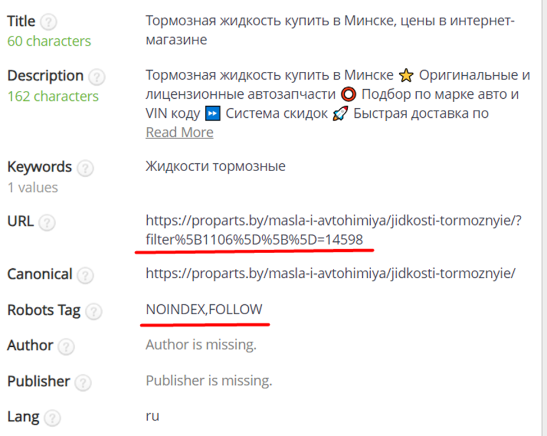
Task: Click the page title text value
Action: [330, 30]
